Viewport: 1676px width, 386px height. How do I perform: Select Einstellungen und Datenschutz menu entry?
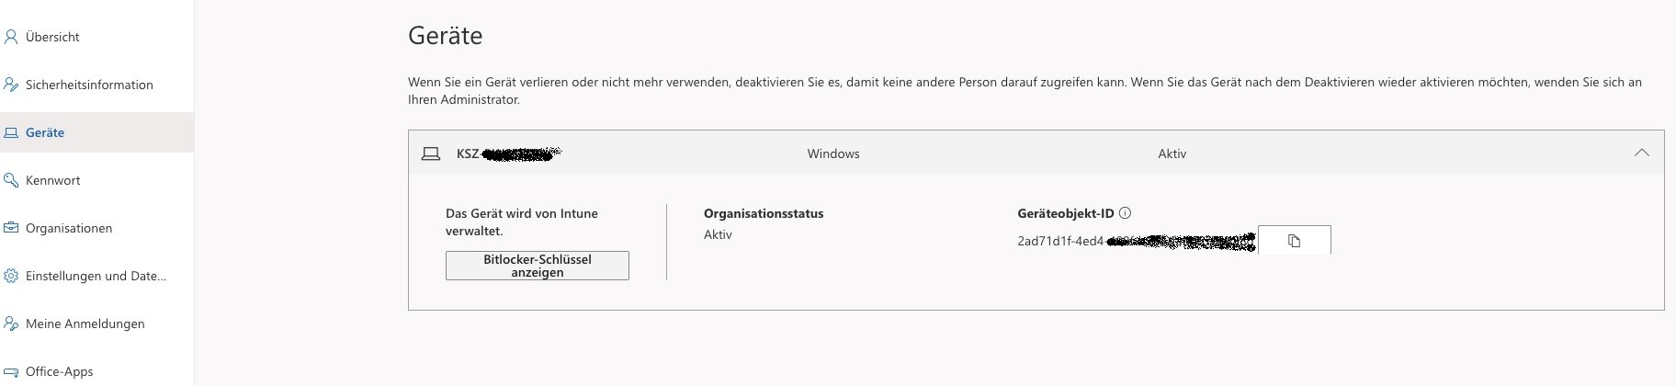tap(96, 276)
